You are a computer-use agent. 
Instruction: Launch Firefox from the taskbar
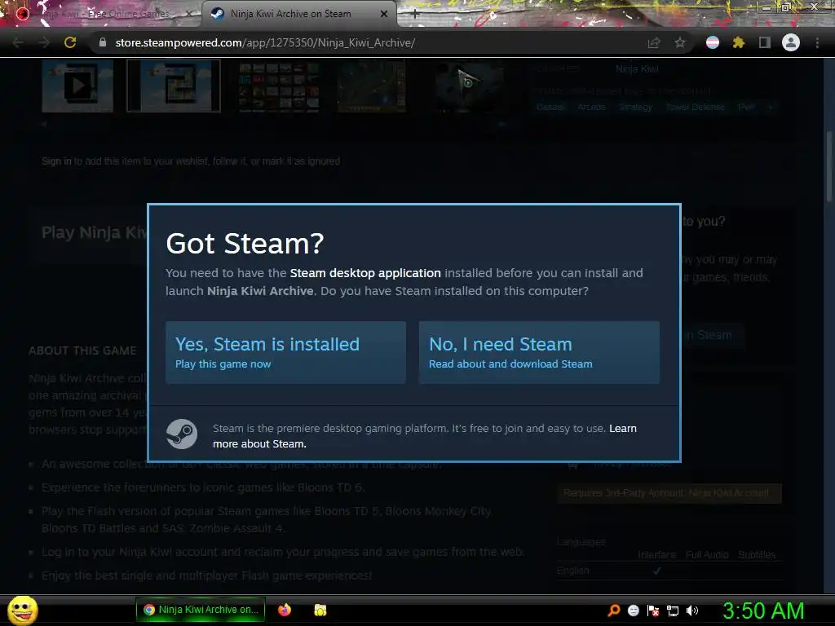pos(285,610)
